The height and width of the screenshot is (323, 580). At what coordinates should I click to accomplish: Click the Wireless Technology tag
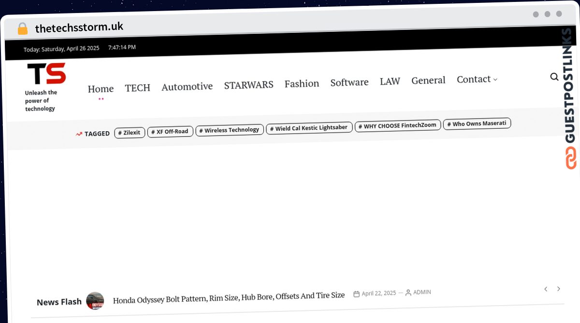(230, 130)
